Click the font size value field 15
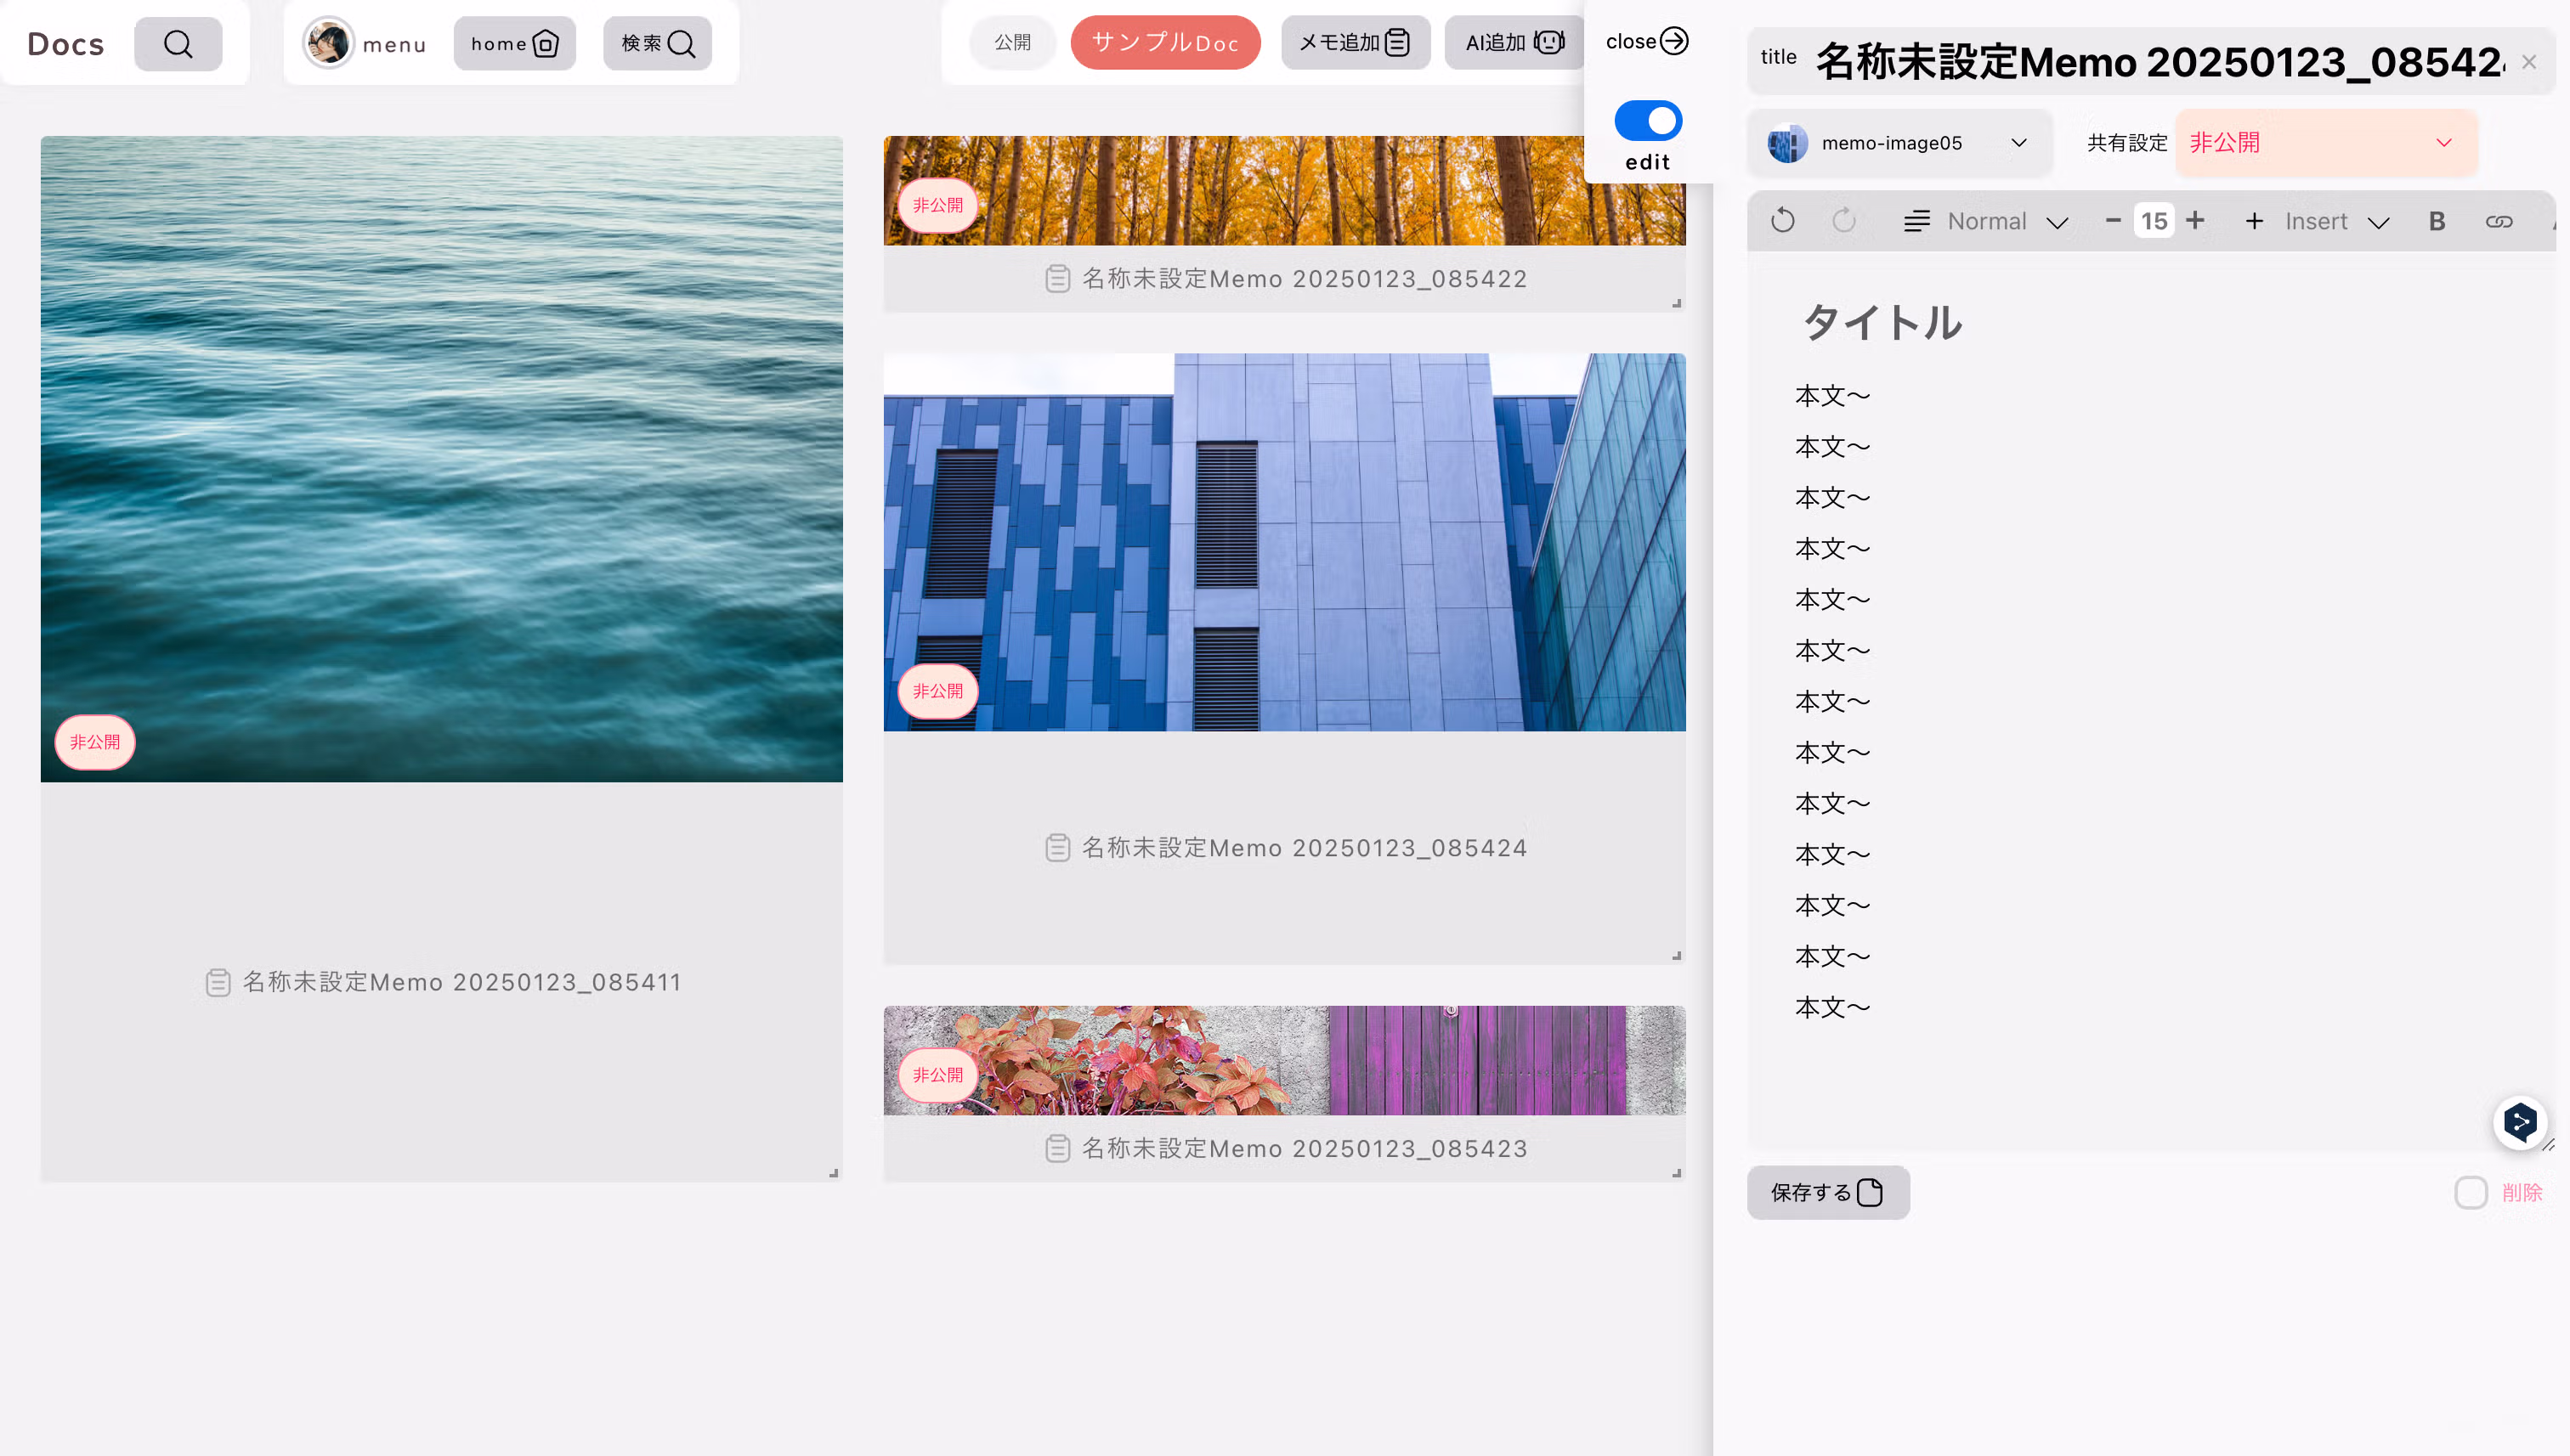This screenshot has width=2570, height=1456. pyautogui.click(x=2154, y=221)
